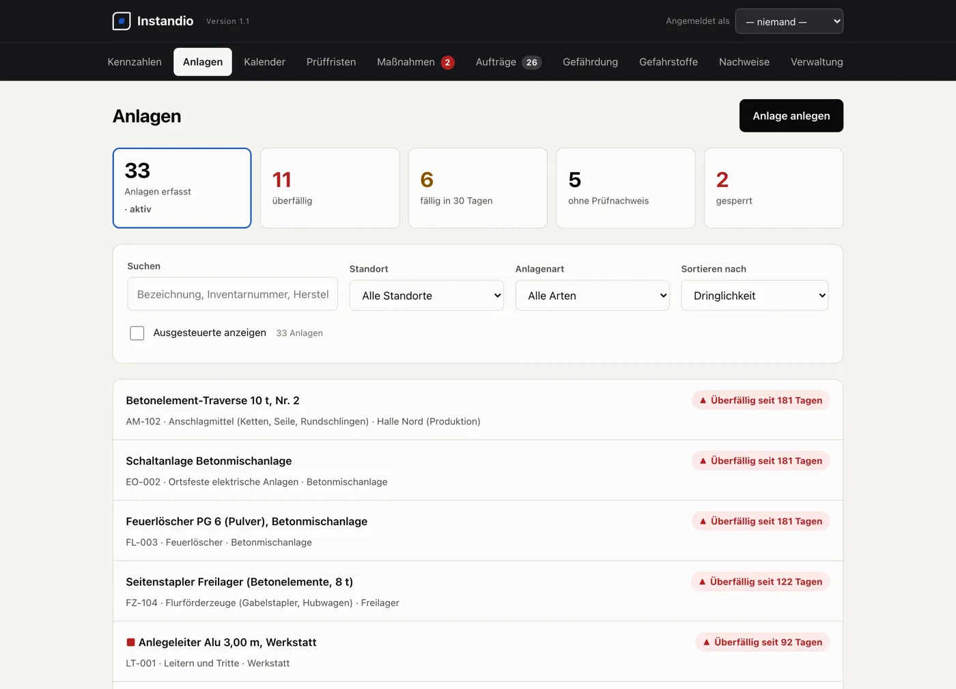Click the Überfällig seit 92 Tagen badge
Screen dimensions: 956x689
(x=763, y=642)
